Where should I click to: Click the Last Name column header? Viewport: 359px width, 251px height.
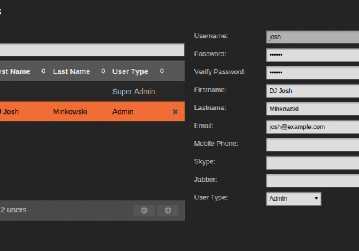71,71
